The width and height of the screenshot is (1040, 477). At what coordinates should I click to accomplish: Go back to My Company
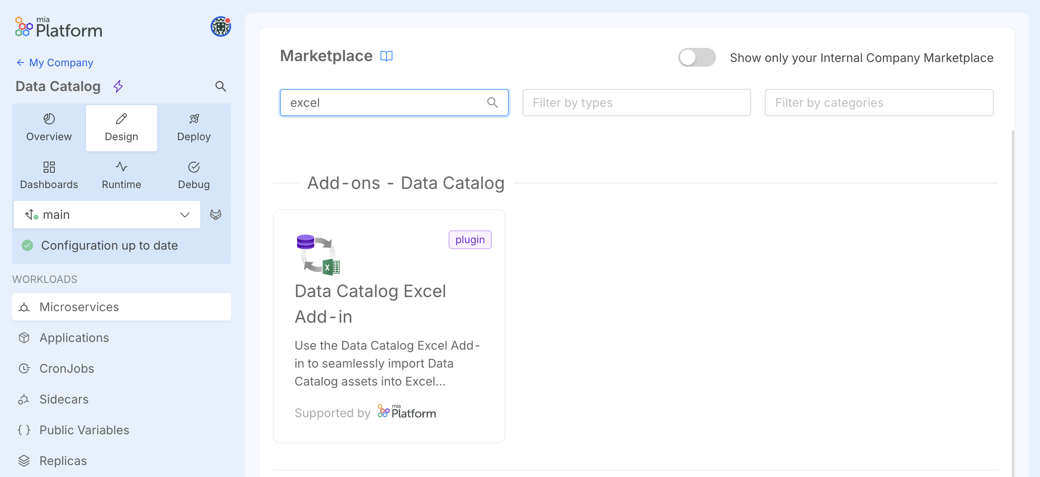[54, 62]
